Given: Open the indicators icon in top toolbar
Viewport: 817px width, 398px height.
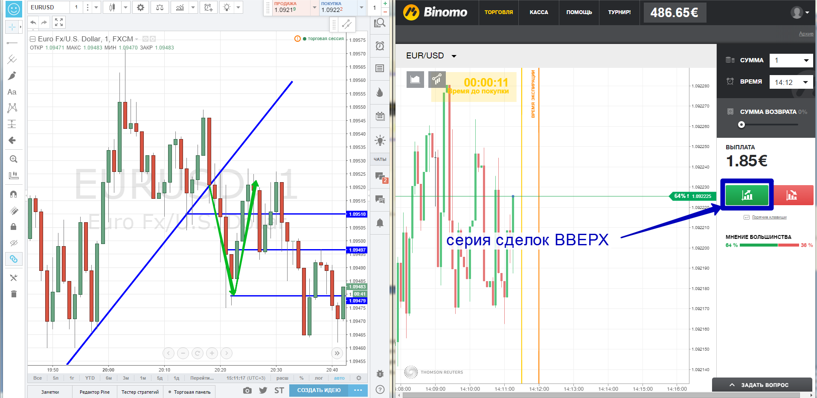Looking at the screenshot, I should [x=180, y=7].
